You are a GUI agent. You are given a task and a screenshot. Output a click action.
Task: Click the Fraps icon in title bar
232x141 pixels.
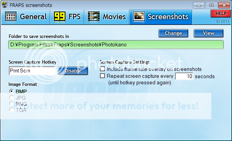pos(5,5)
